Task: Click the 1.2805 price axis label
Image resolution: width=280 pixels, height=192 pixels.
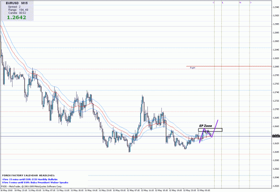Action: [x=276, y=67]
